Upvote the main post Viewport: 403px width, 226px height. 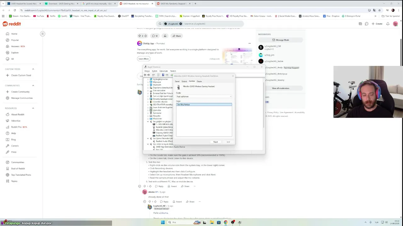point(140,36)
